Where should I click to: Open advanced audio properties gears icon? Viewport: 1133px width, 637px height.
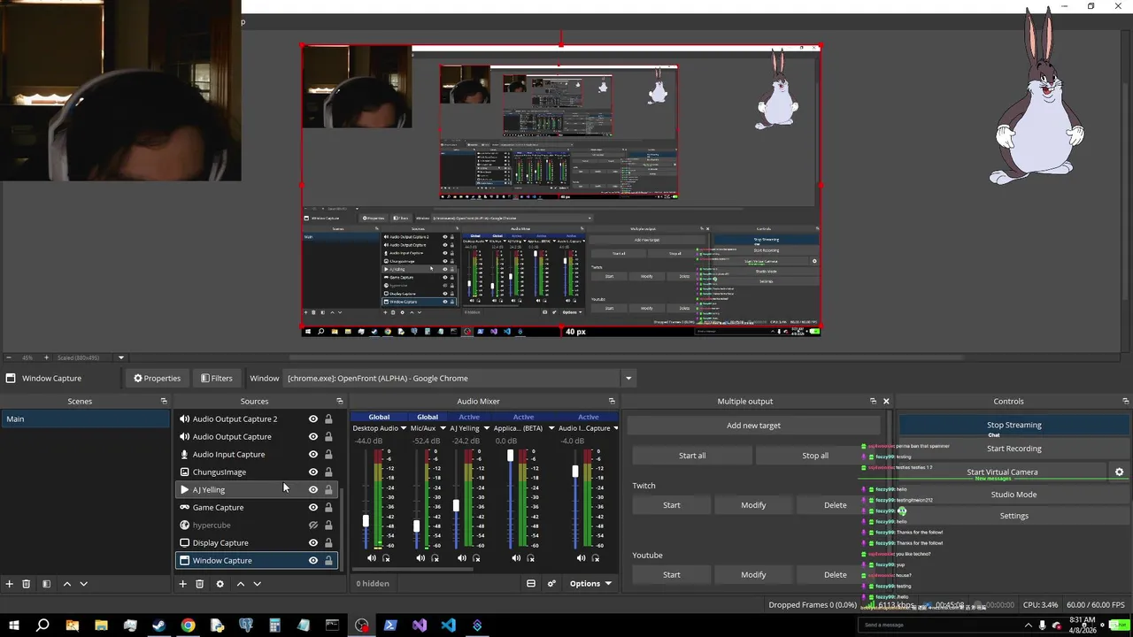pos(551,584)
